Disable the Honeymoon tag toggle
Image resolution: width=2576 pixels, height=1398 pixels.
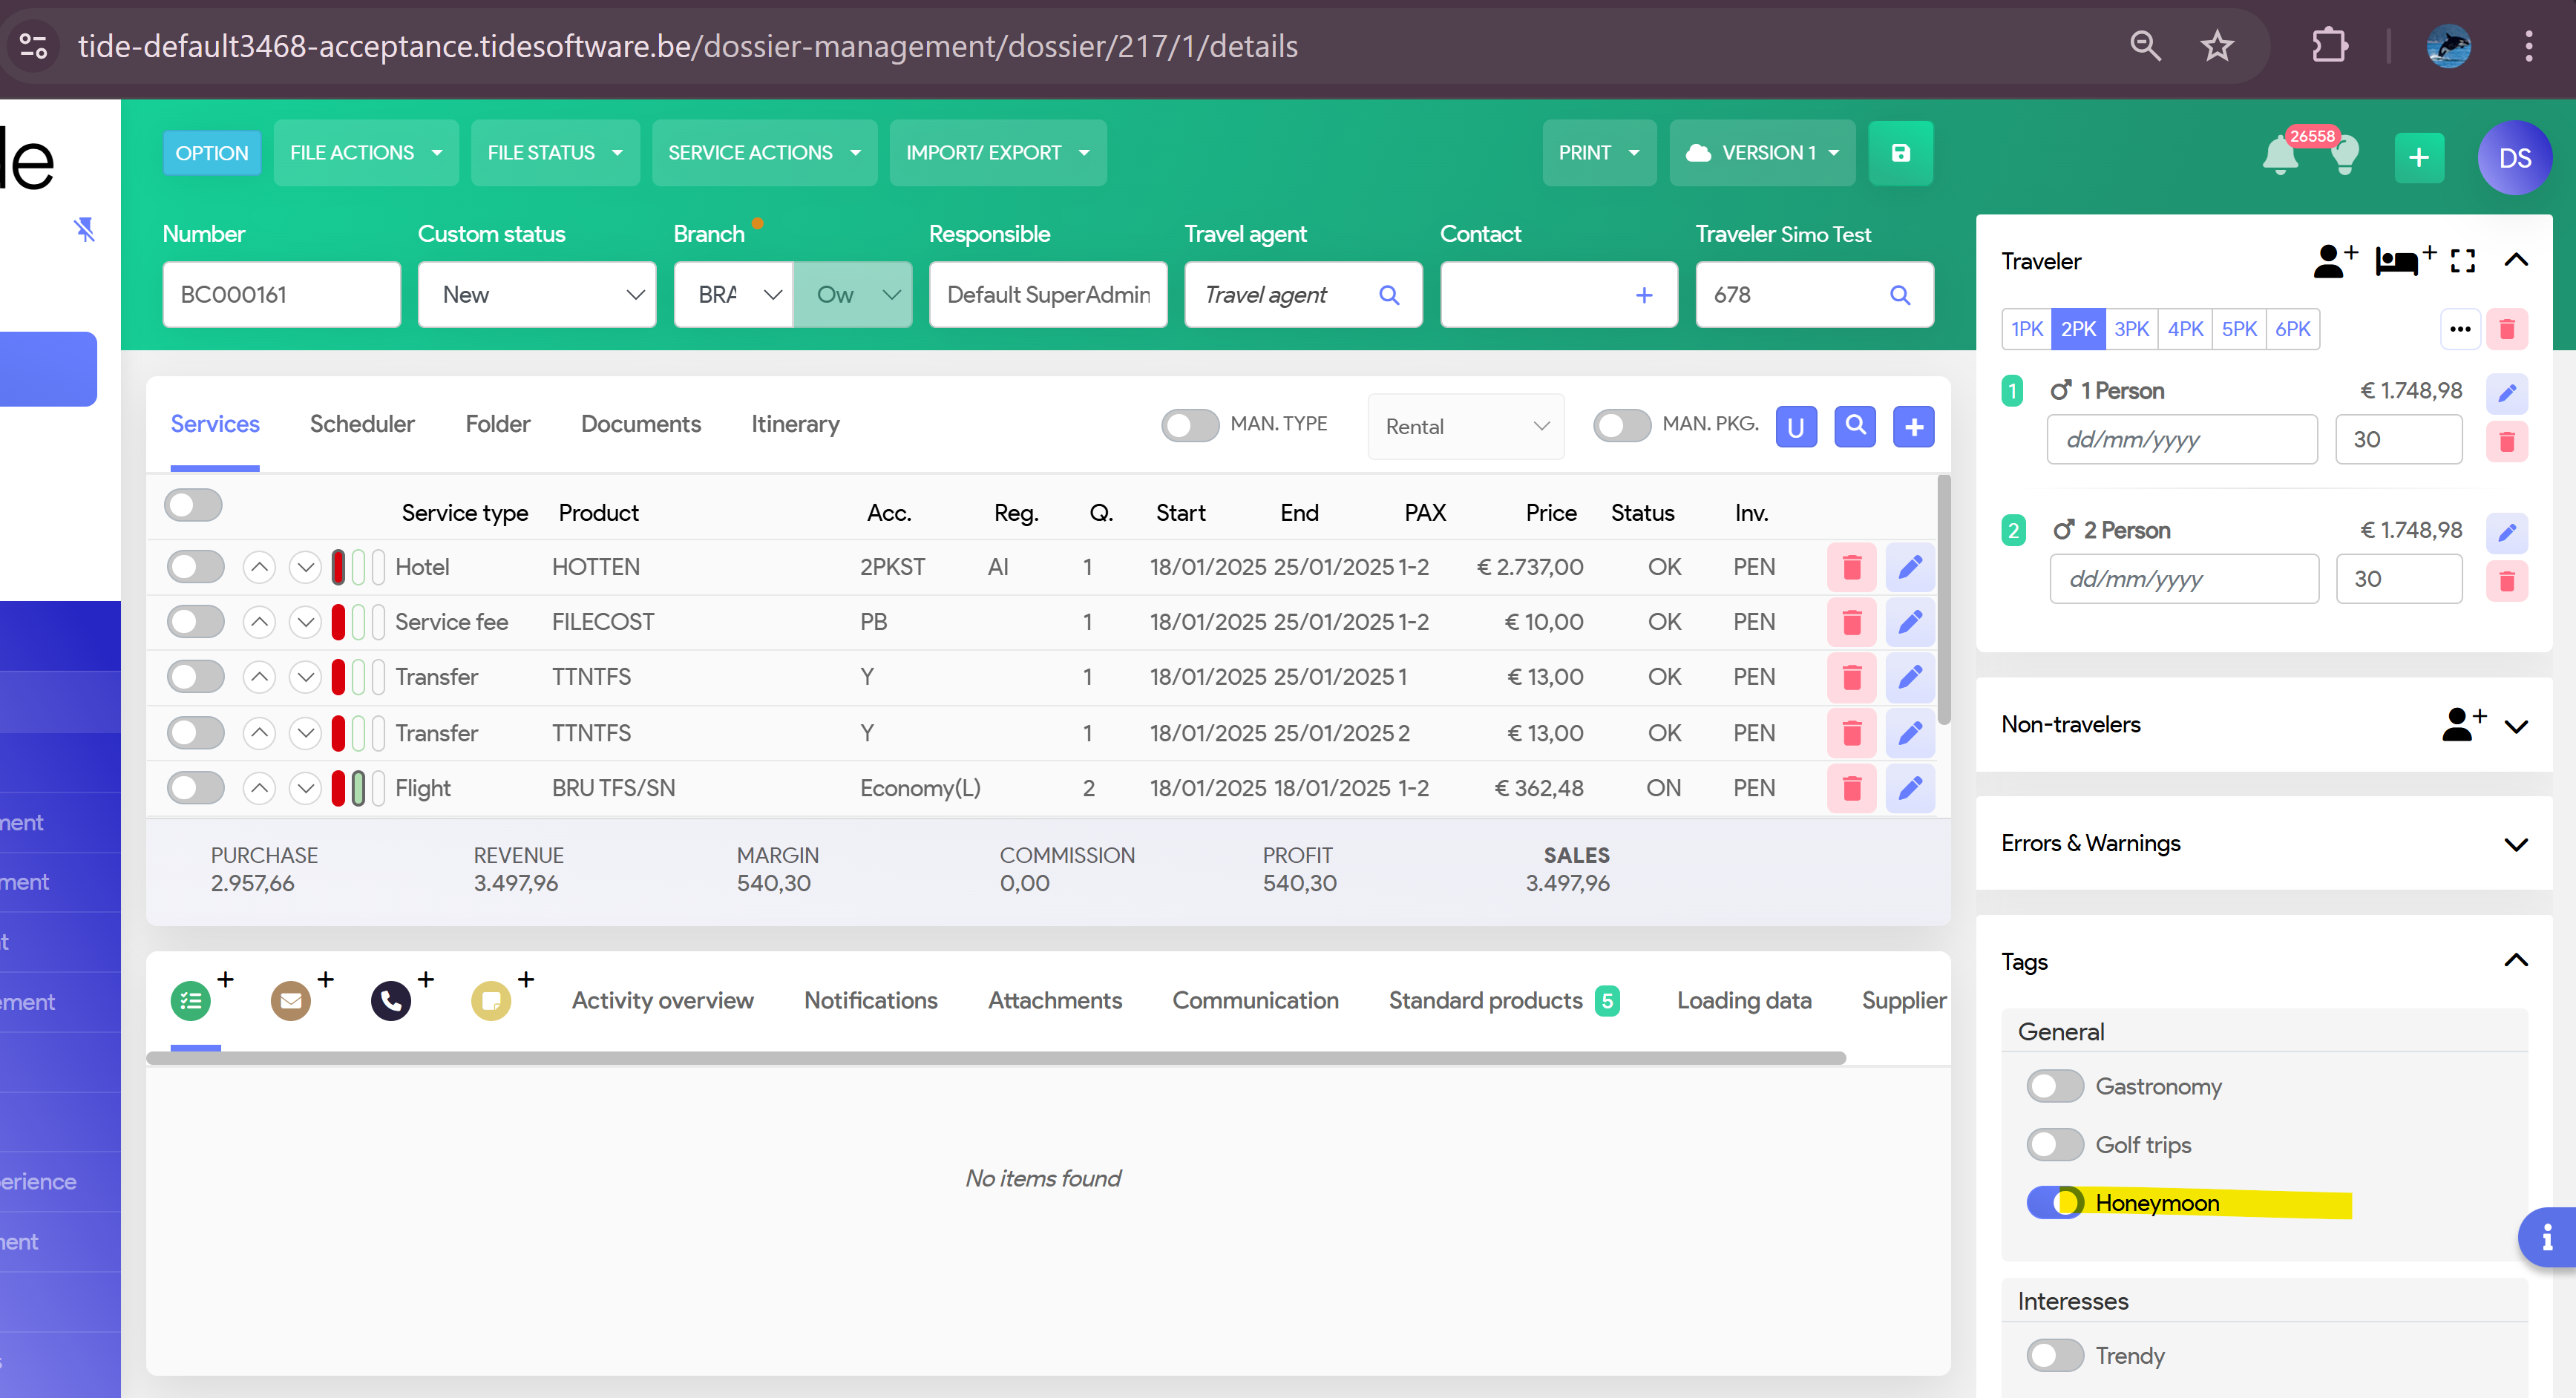tap(2054, 1202)
